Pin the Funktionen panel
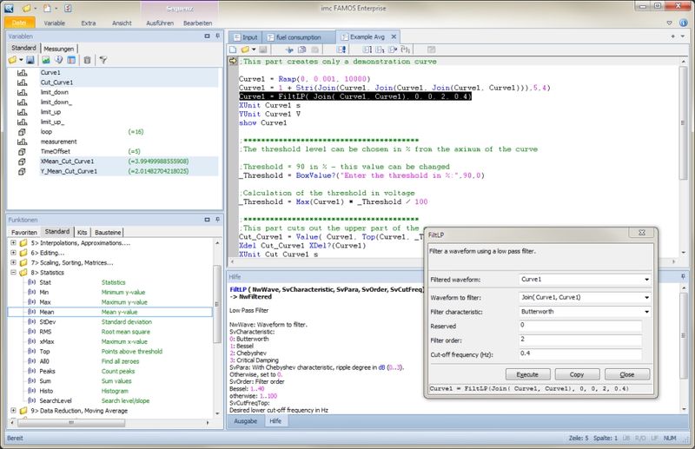The image size is (695, 449). coord(217,220)
